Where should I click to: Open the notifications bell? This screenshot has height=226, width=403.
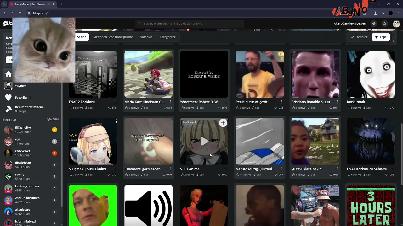pos(384,24)
